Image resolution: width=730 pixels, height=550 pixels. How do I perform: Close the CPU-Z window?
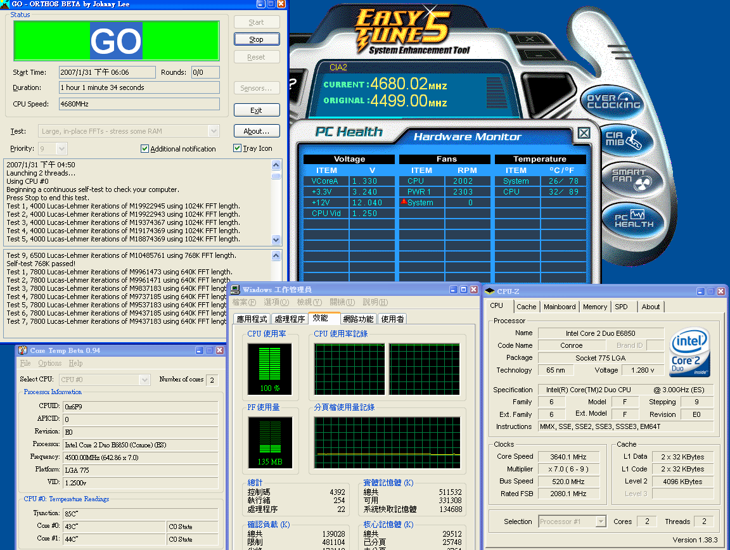[720, 291]
